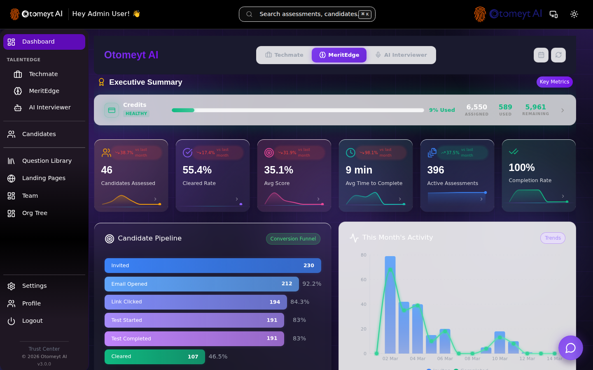Image resolution: width=593 pixels, height=370 pixels.
Task: Click the refresh data button
Action: (x=558, y=55)
